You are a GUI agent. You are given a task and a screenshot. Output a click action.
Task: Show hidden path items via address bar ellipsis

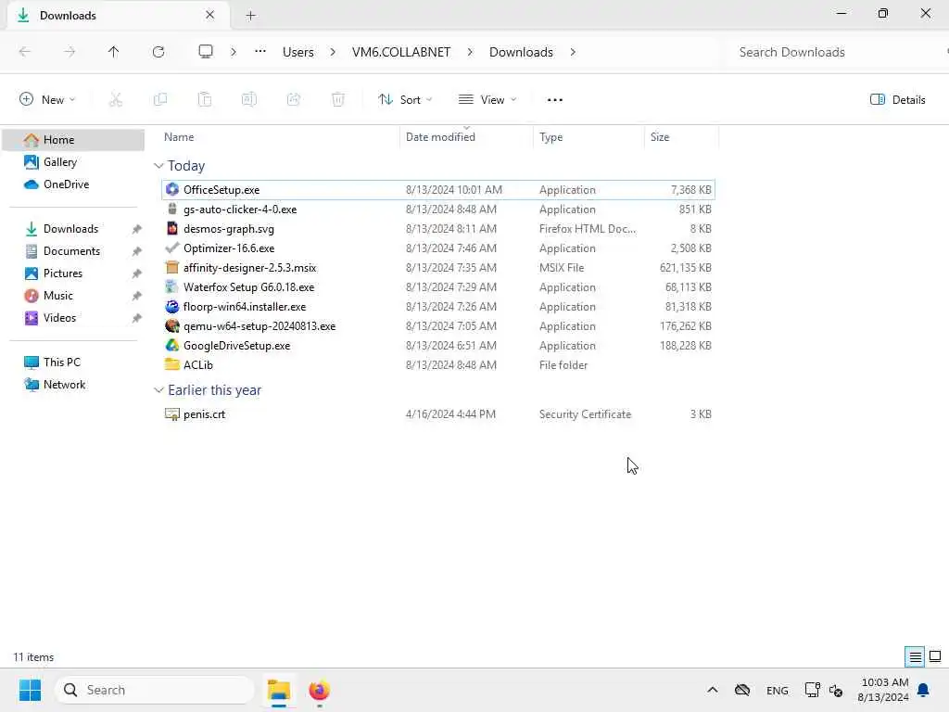260,52
